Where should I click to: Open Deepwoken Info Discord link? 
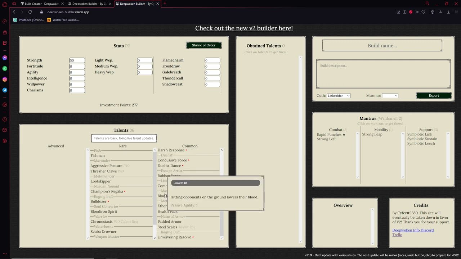coord(413,230)
